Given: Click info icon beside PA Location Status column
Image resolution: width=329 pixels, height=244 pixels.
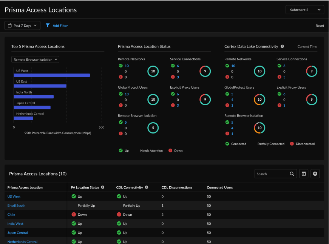Looking at the screenshot, I should pos(103,187).
